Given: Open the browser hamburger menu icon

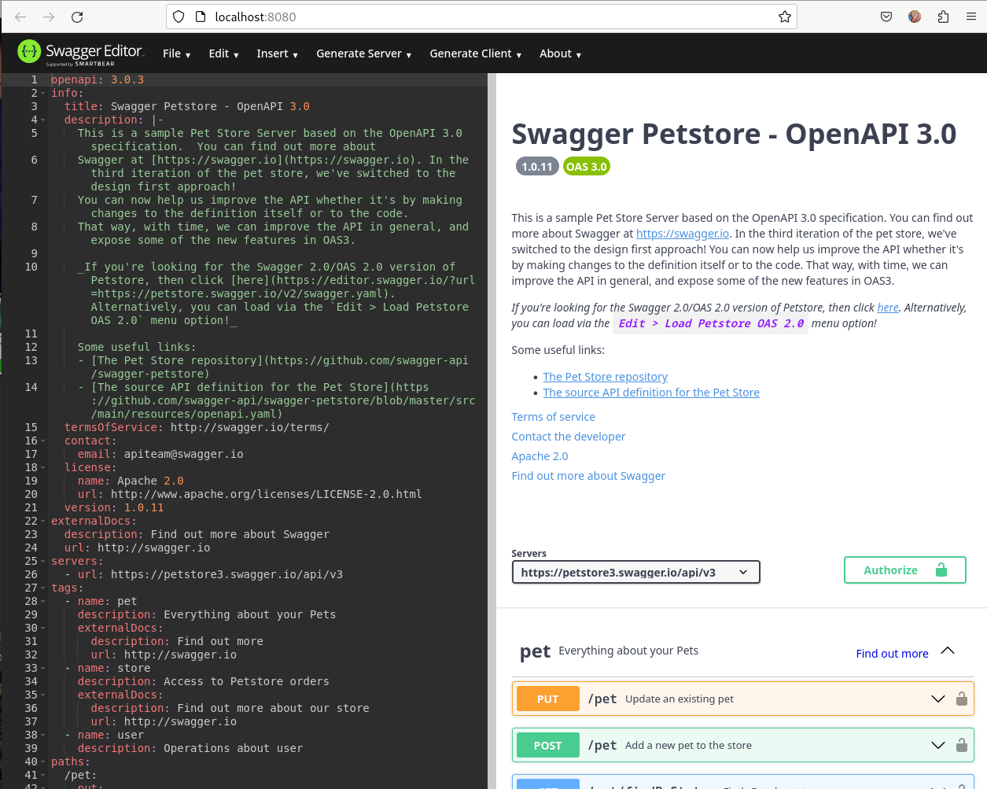Looking at the screenshot, I should pos(970,17).
